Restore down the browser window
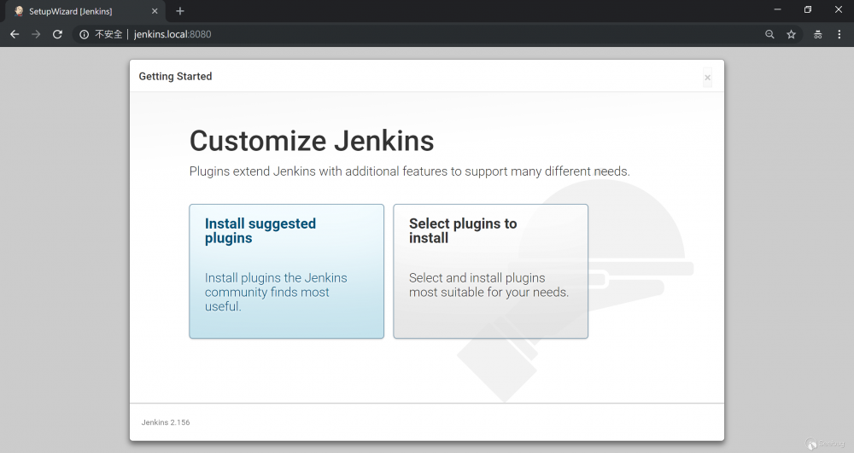This screenshot has height=453, width=854. (x=808, y=9)
